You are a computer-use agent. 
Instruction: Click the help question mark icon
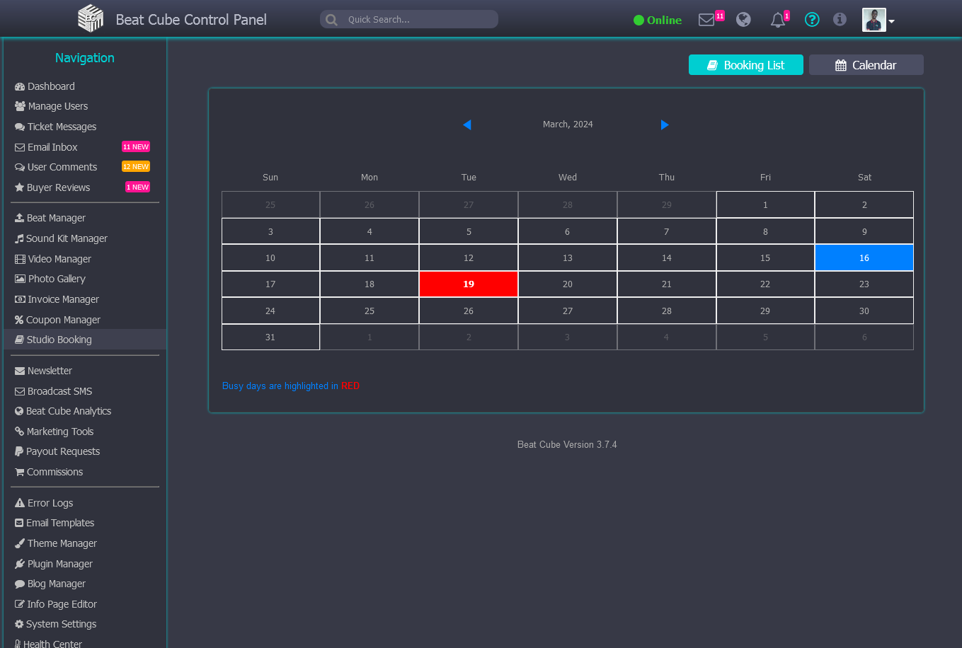coord(812,20)
